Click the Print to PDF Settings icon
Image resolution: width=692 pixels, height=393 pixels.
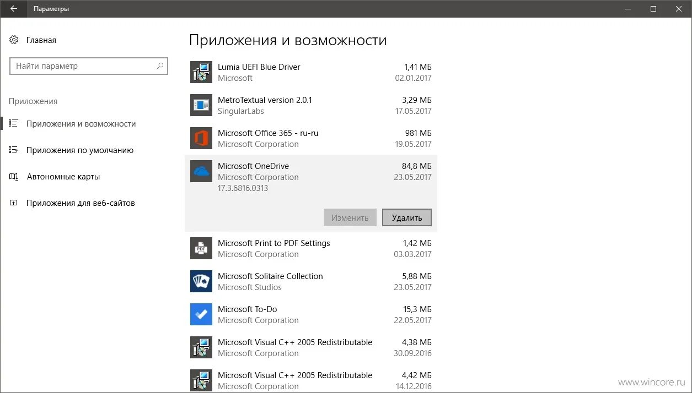[x=201, y=248]
